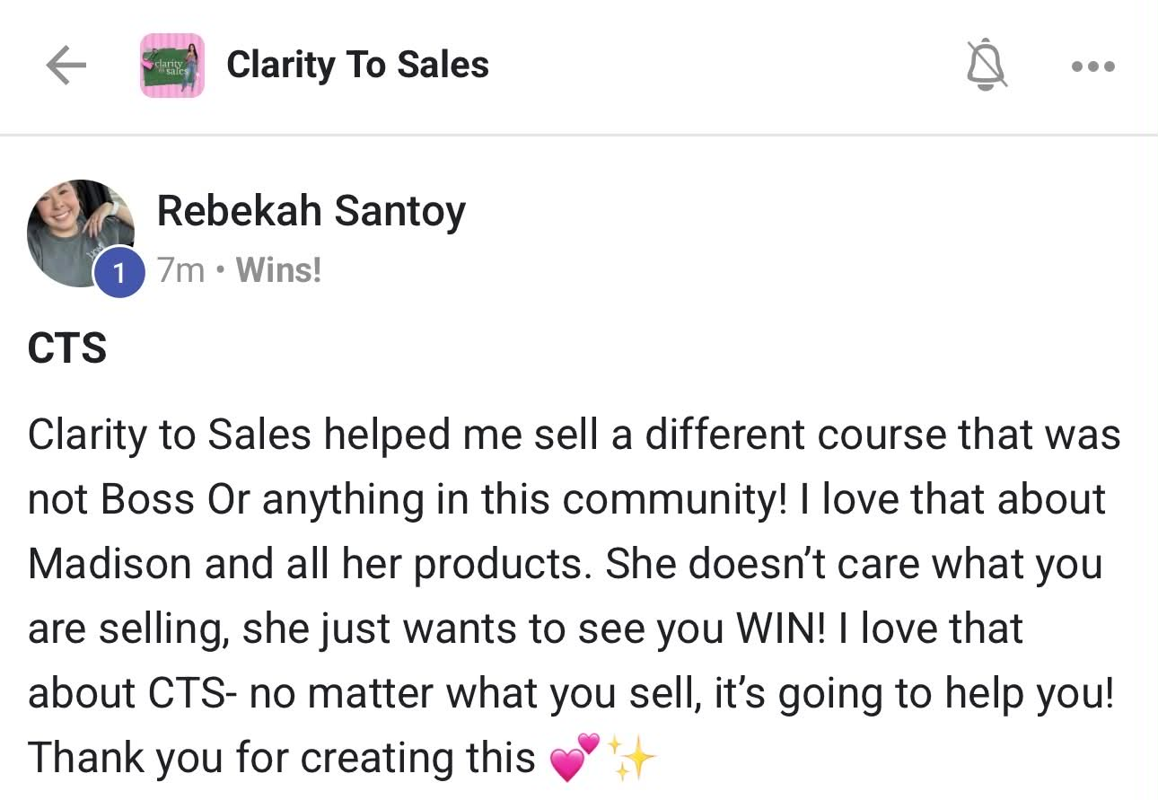Click the pink double hearts emoji

pyautogui.click(x=575, y=758)
